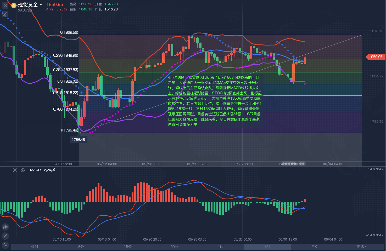Select the pencil drawing tool
This screenshot has width=386, height=251.
(5, 236)
